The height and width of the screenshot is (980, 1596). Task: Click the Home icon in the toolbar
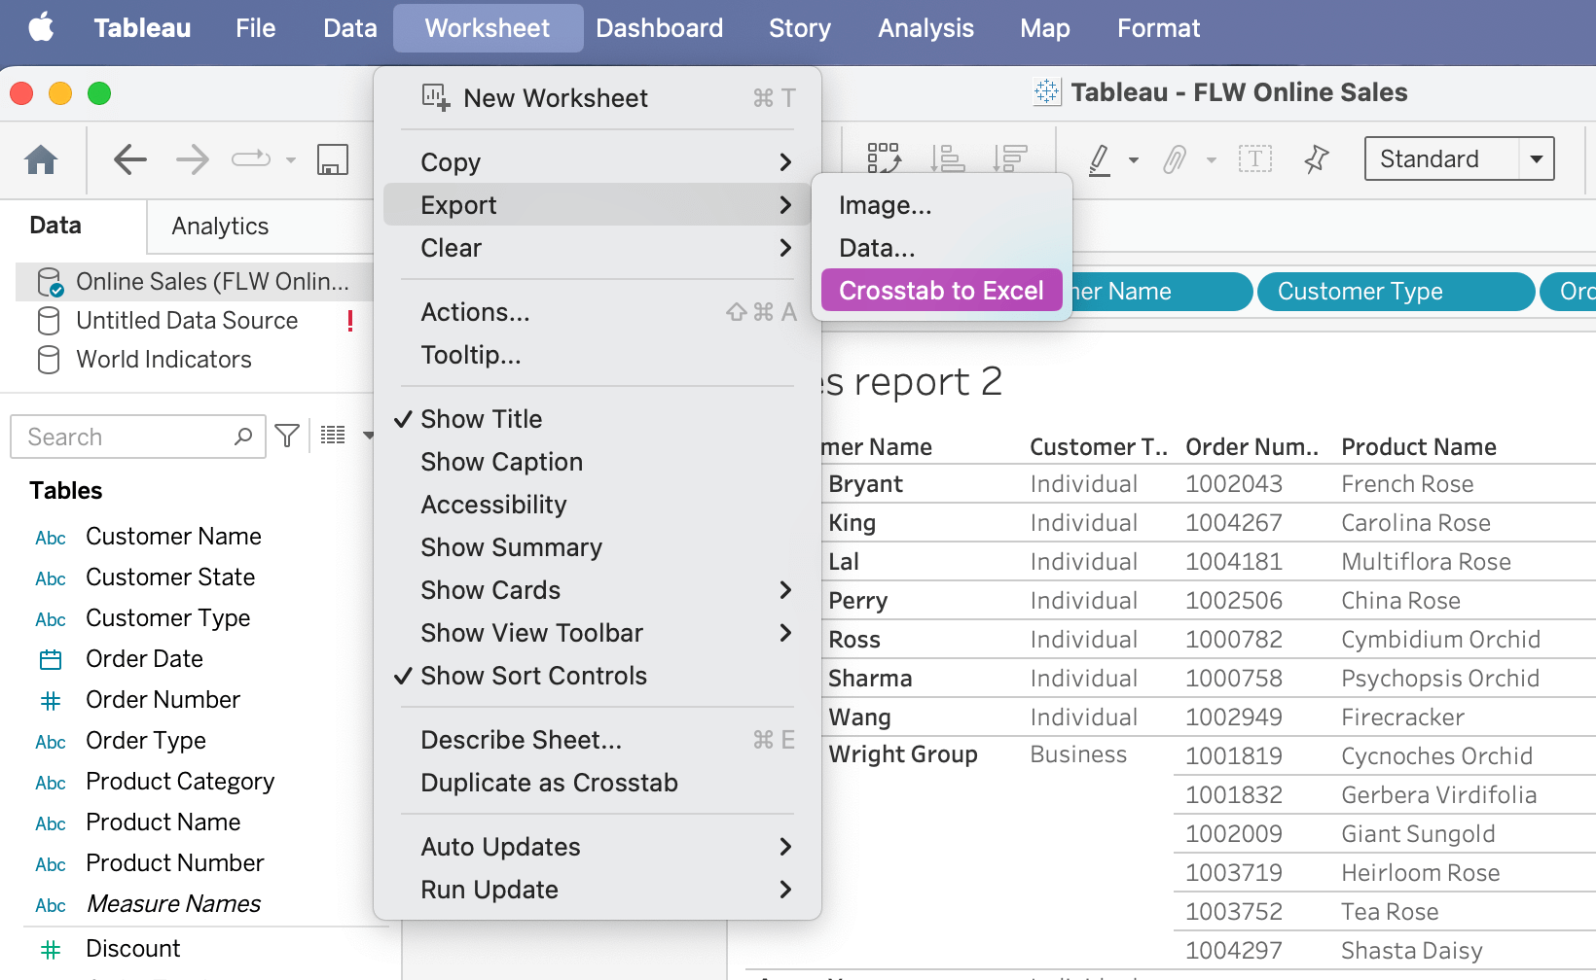tap(41, 158)
